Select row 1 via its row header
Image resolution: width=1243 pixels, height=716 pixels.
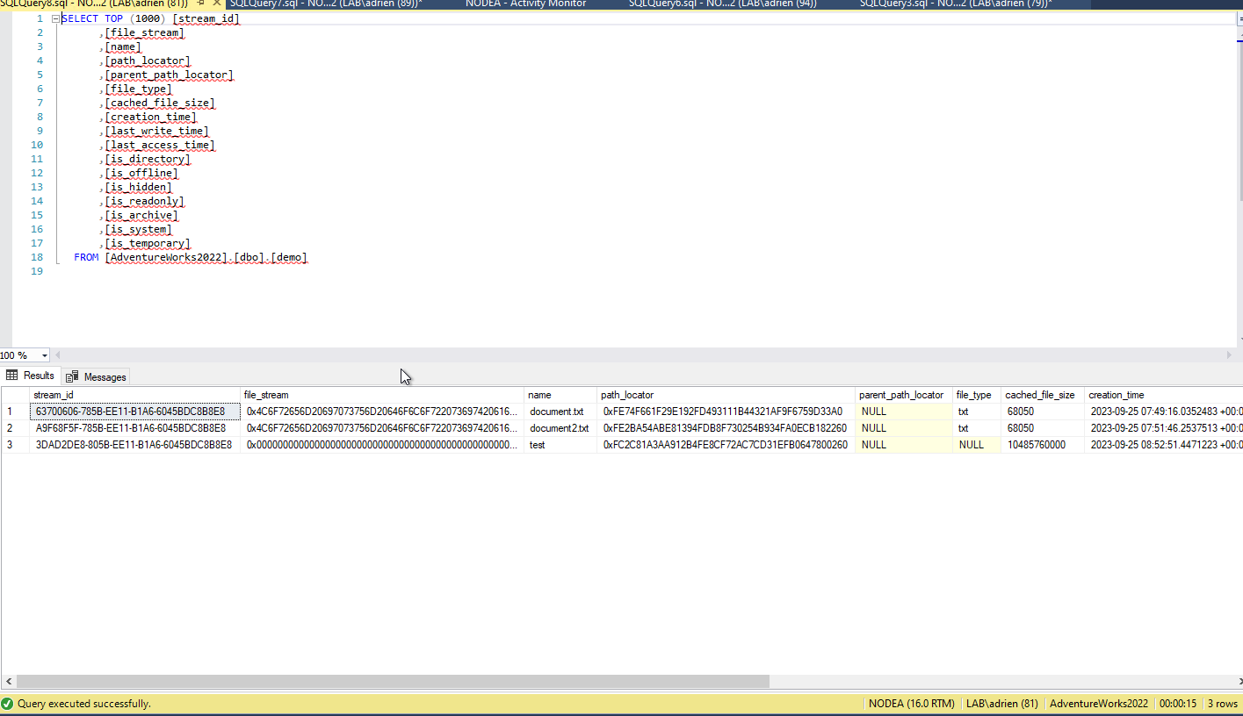pos(11,412)
